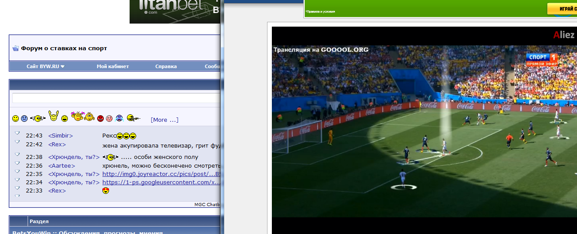Click username Хрюндель, ты? at 22:38
The width and height of the screenshot is (577, 234).
click(74, 157)
